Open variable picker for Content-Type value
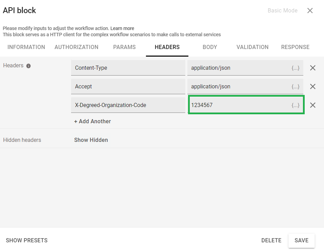Viewport: 324px width, 252px height. tap(295, 68)
